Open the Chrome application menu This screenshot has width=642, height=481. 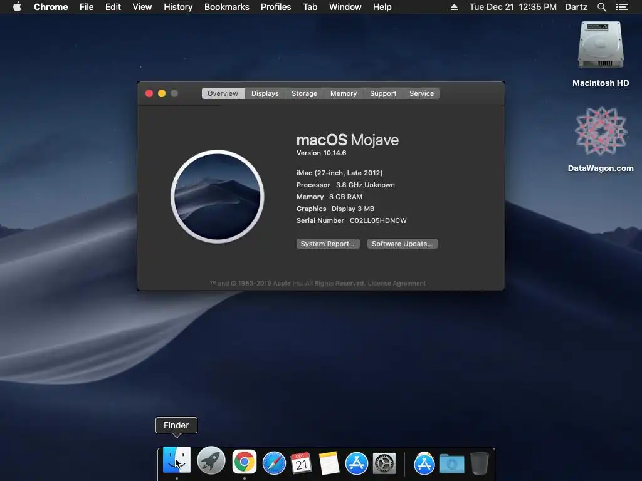[51, 7]
